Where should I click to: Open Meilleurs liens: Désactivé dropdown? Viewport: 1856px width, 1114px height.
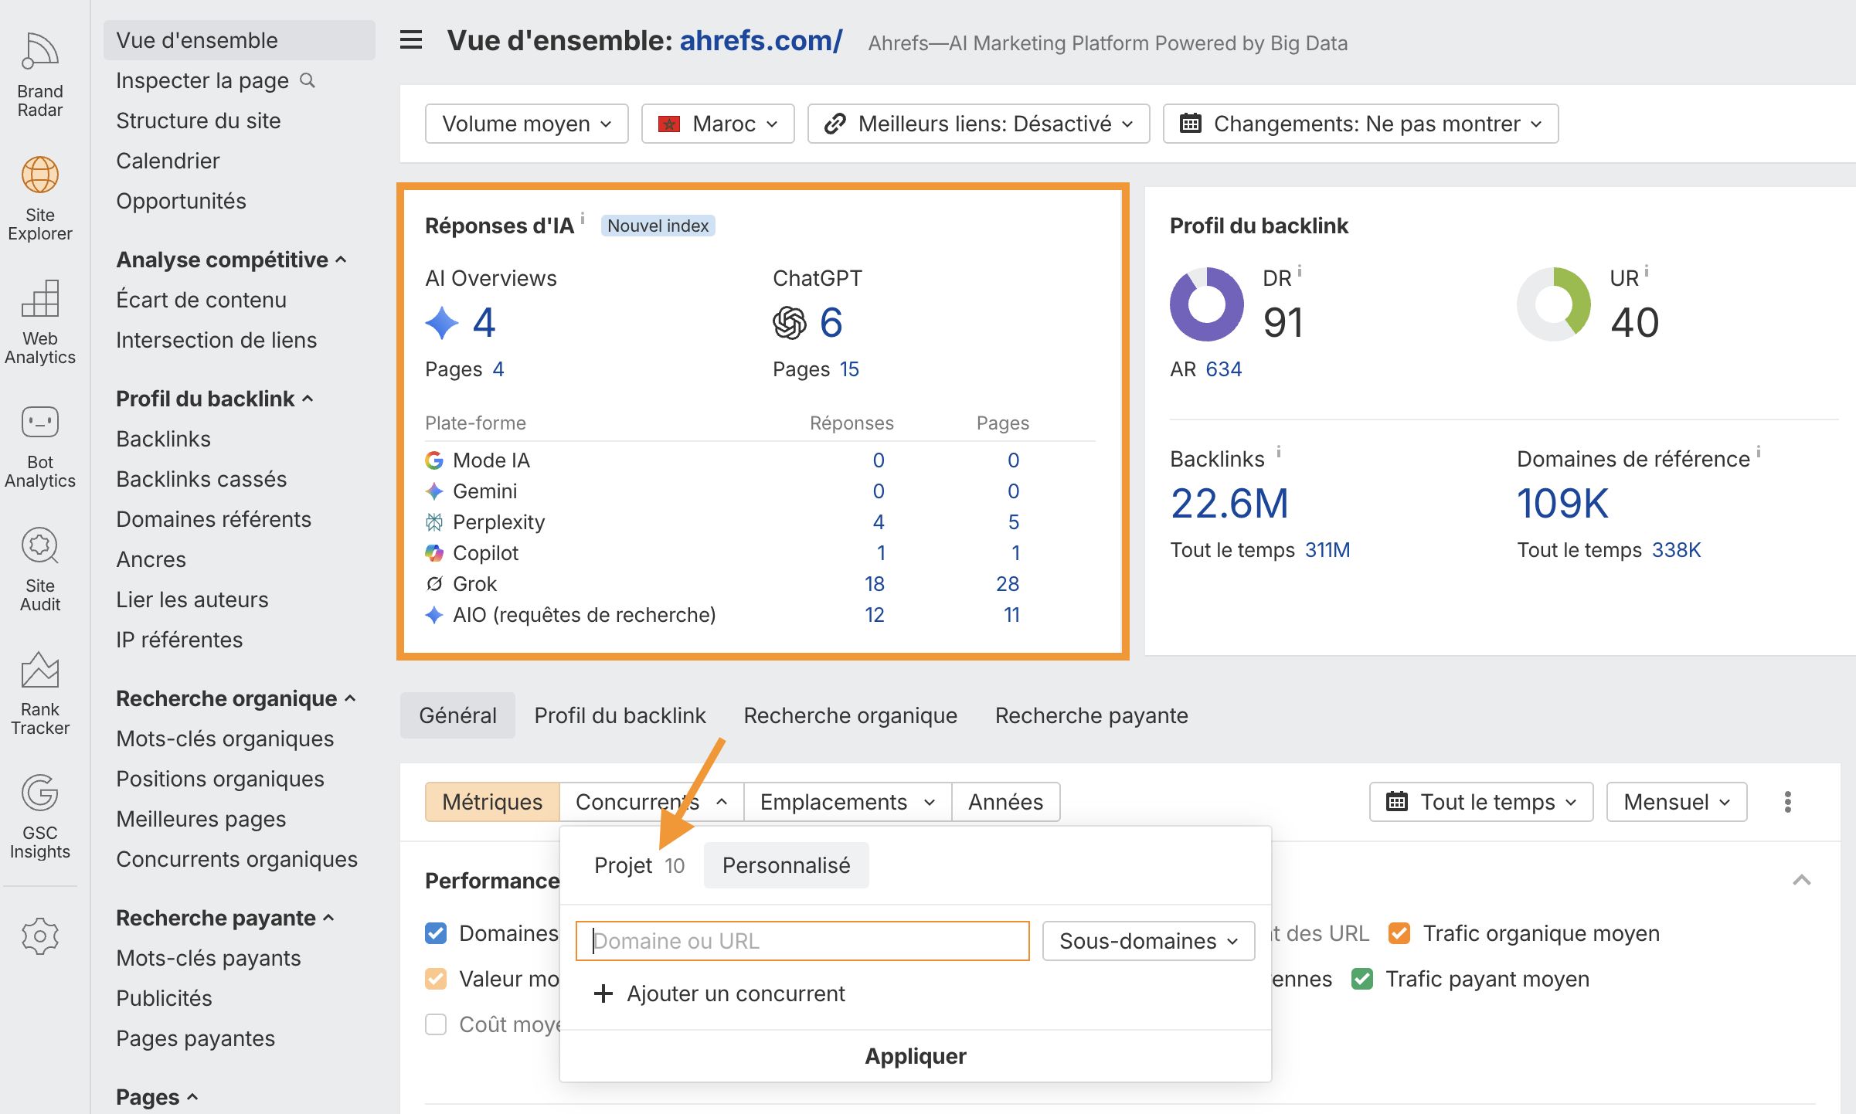pyautogui.click(x=978, y=124)
